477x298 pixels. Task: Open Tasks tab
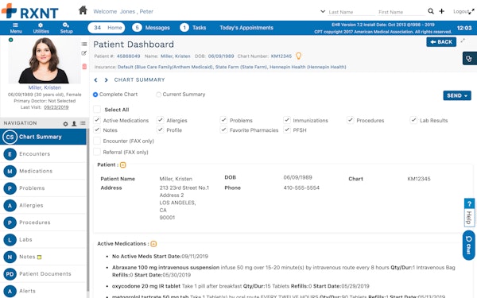tap(193, 28)
